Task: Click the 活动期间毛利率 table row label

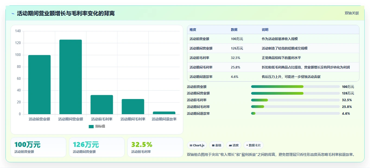Action: [x=201, y=67]
